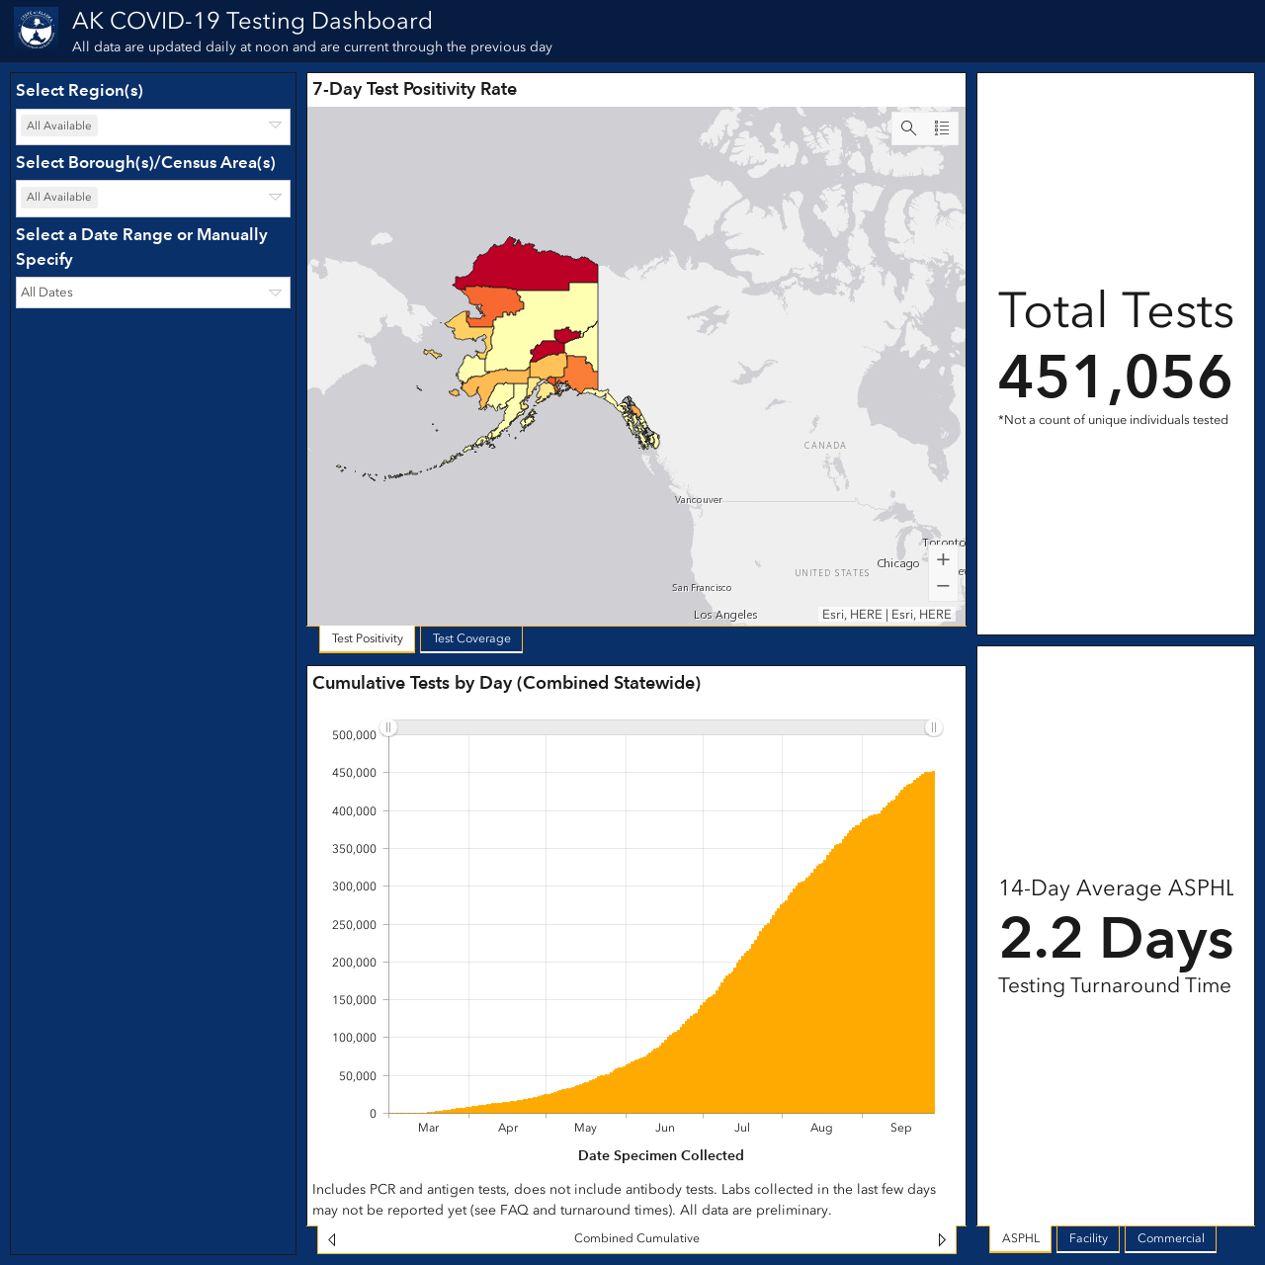Zoom in on the map

(943, 559)
